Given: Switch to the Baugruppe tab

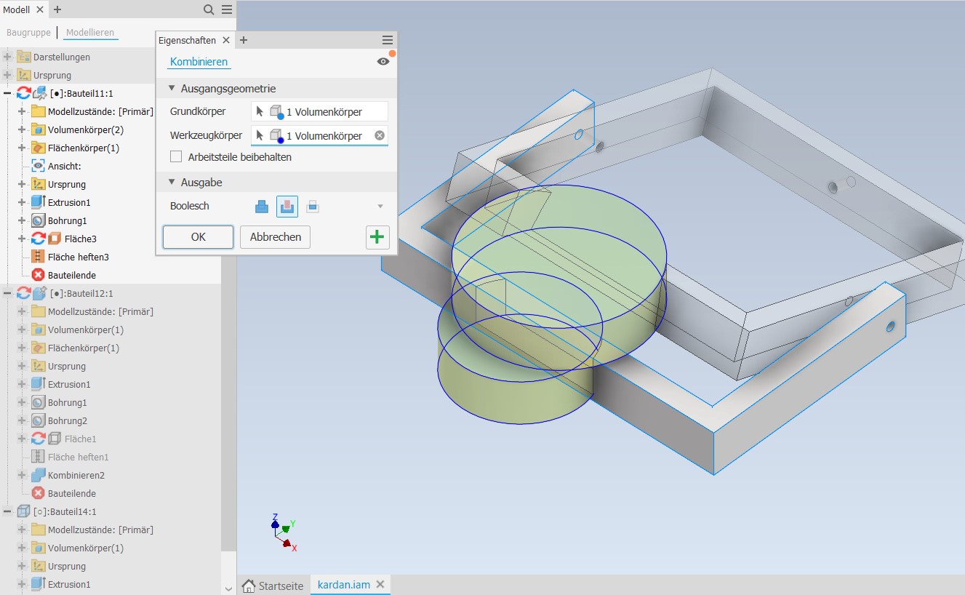Looking at the screenshot, I should point(29,33).
